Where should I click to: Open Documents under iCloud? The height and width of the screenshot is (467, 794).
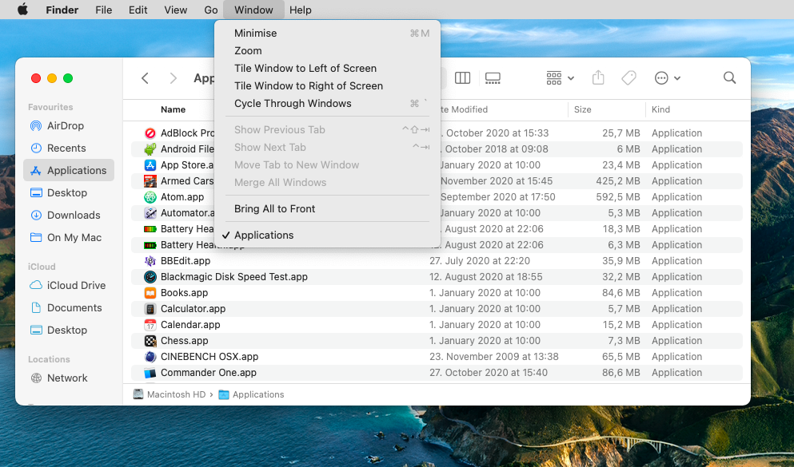click(x=68, y=308)
